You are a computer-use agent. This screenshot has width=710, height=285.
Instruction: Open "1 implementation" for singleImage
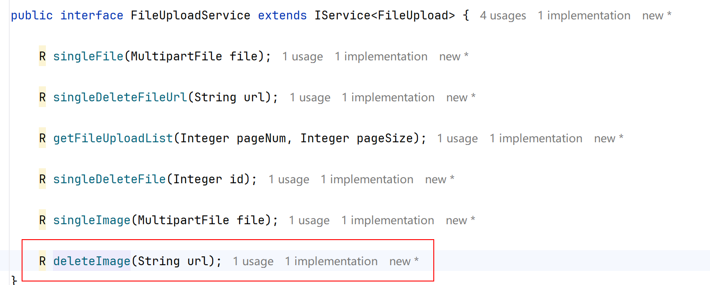click(x=387, y=221)
